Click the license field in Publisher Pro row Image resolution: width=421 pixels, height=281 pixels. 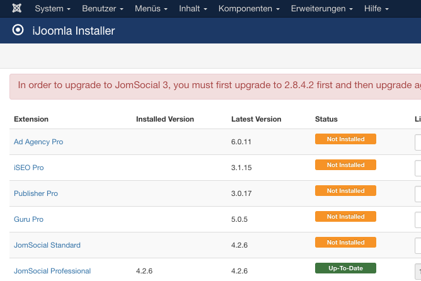point(418,193)
